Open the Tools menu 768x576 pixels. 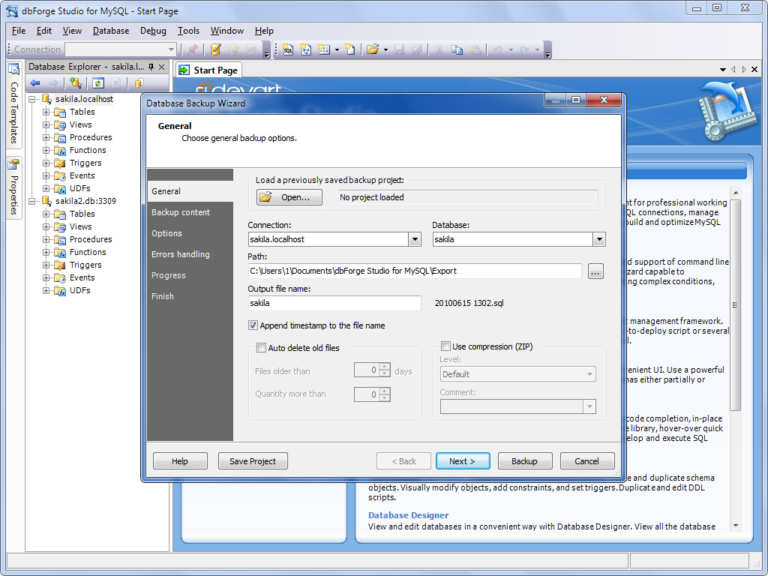(188, 31)
